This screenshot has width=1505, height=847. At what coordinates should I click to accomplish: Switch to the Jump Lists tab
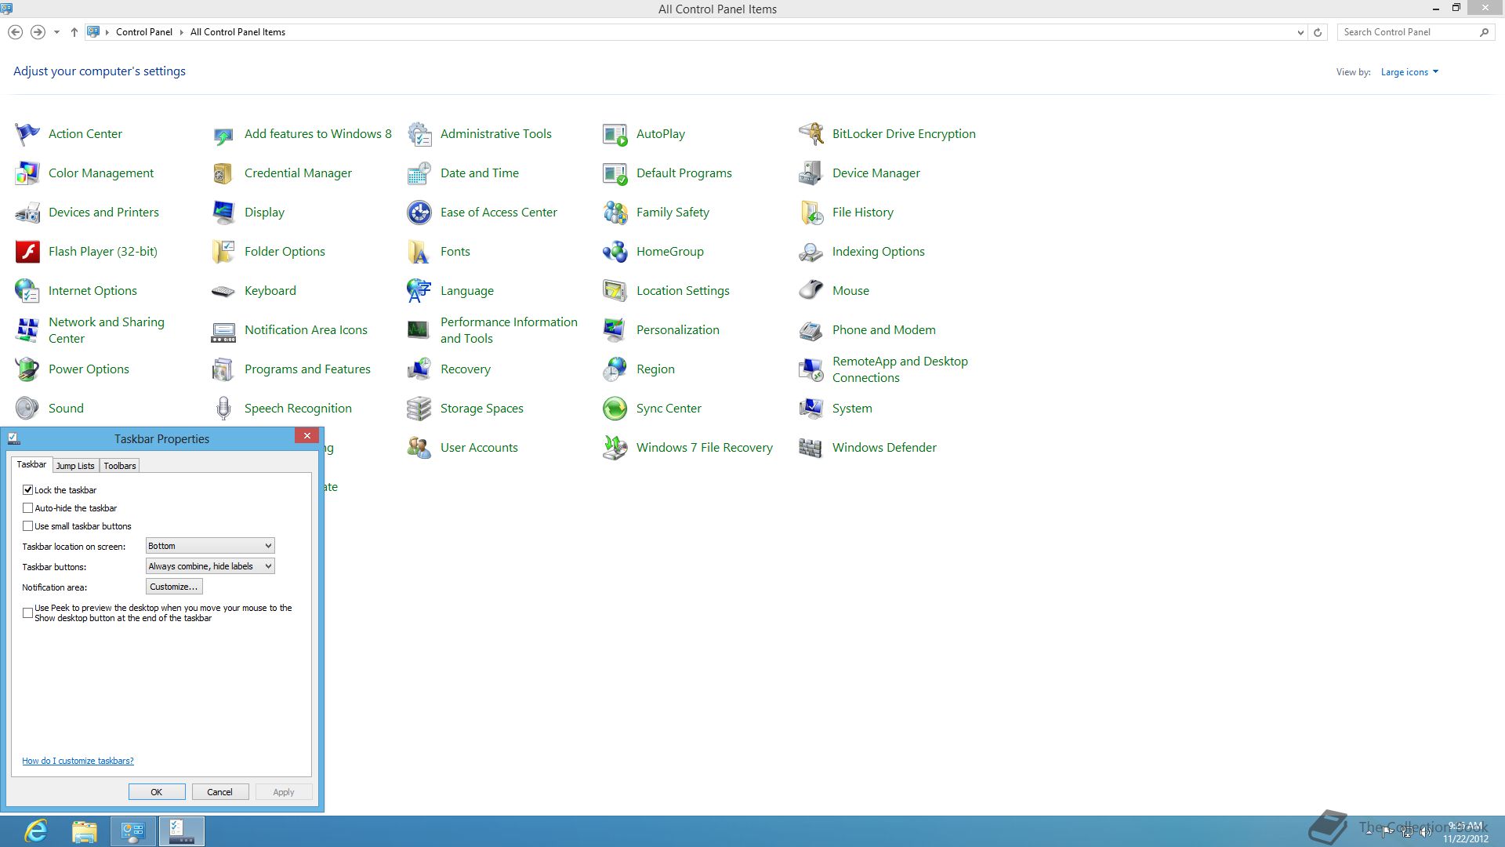click(x=75, y=466)
